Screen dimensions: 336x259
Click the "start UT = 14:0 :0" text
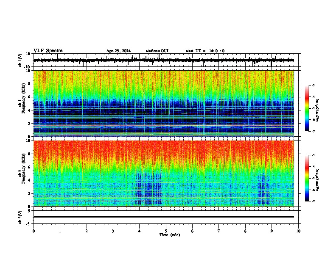tap(205, 51)
